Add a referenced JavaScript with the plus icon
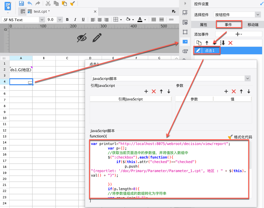This screenshot has width=264, height=208. (x=146, y=91)
